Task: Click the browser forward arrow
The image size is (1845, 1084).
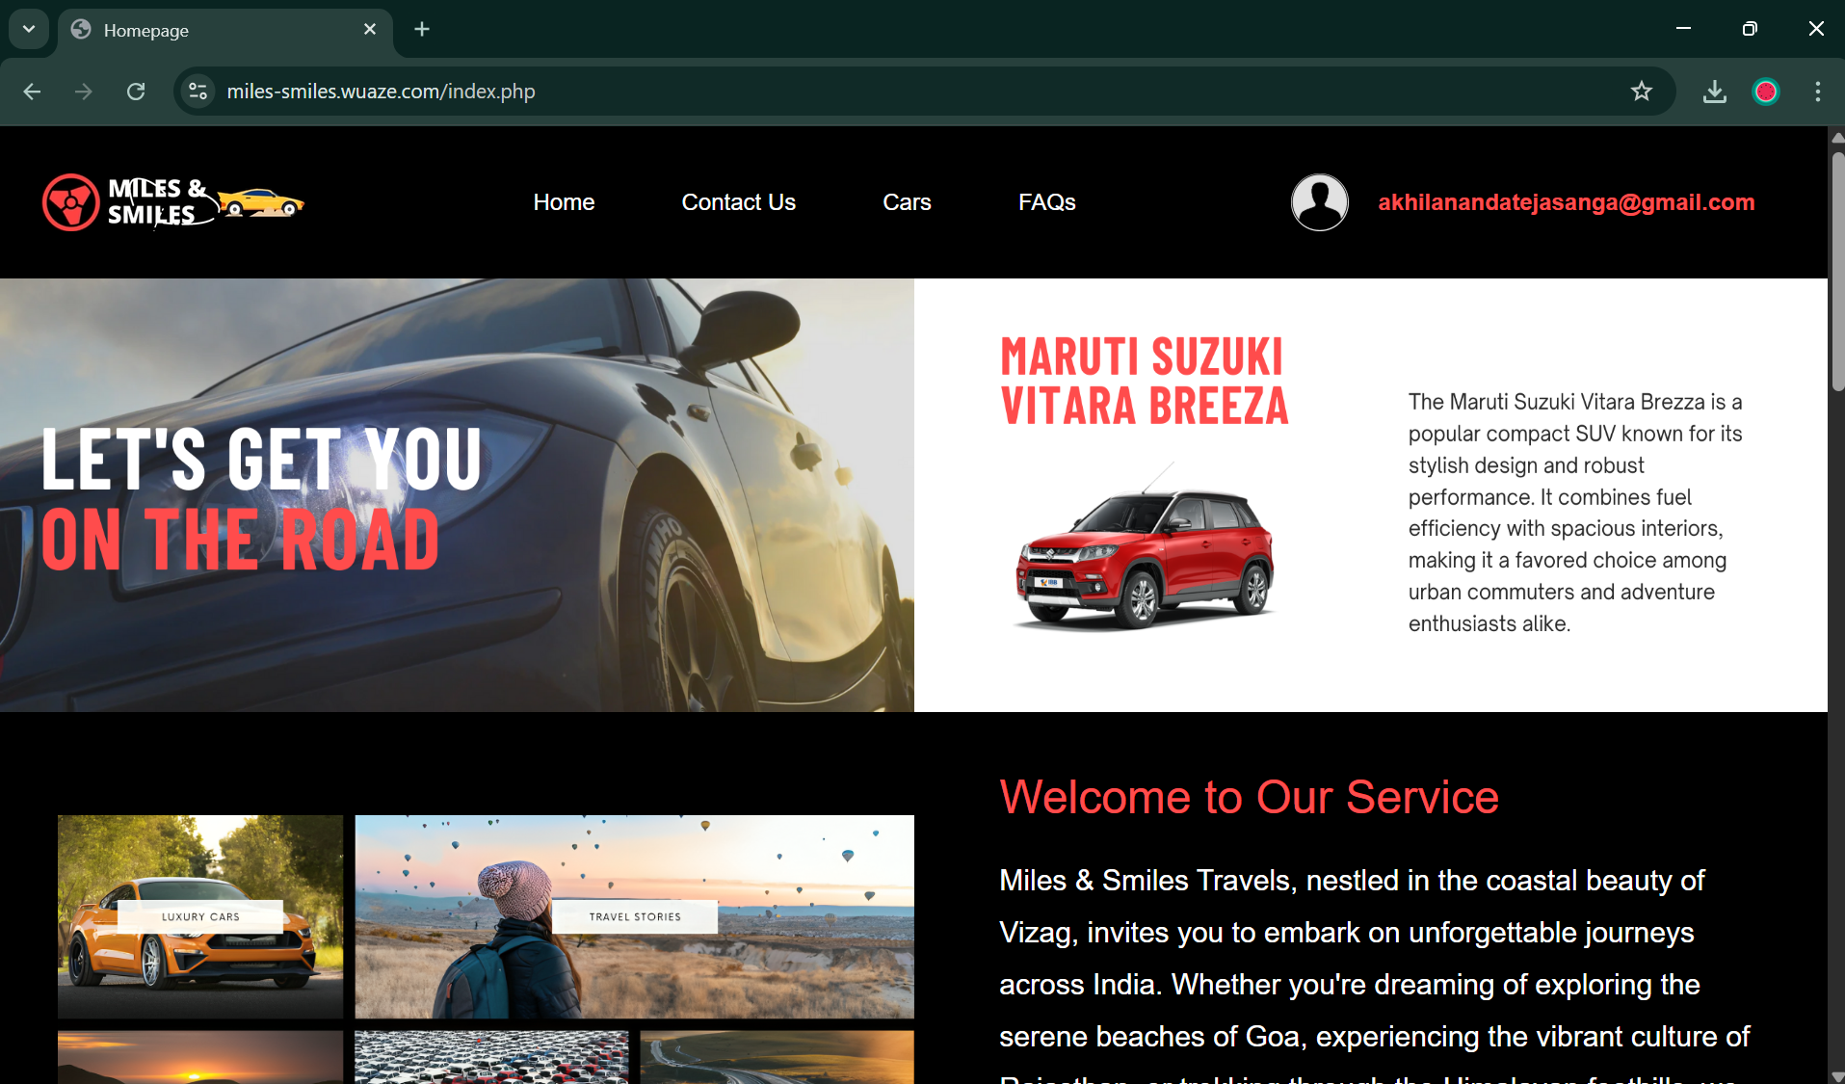Action: click(84, 92)
